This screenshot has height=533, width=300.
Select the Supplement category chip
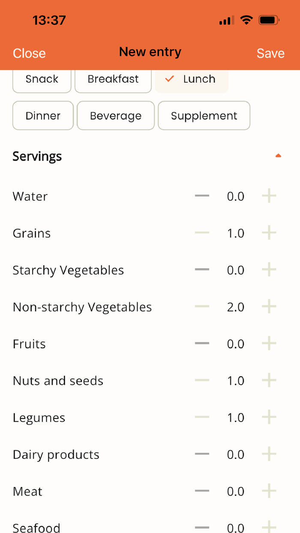pyautogui.click(x=204, y=115)
